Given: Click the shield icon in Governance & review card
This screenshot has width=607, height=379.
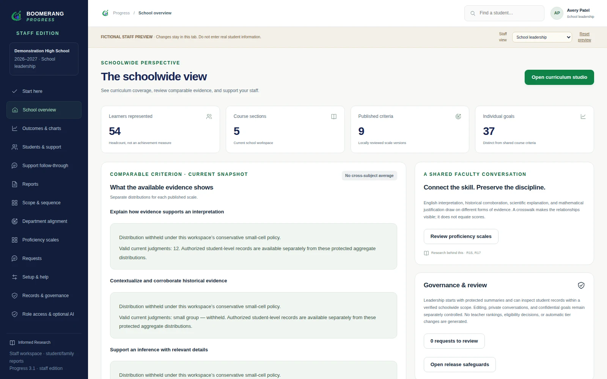Looking at the screenshot, I should [x=581, y=285].
